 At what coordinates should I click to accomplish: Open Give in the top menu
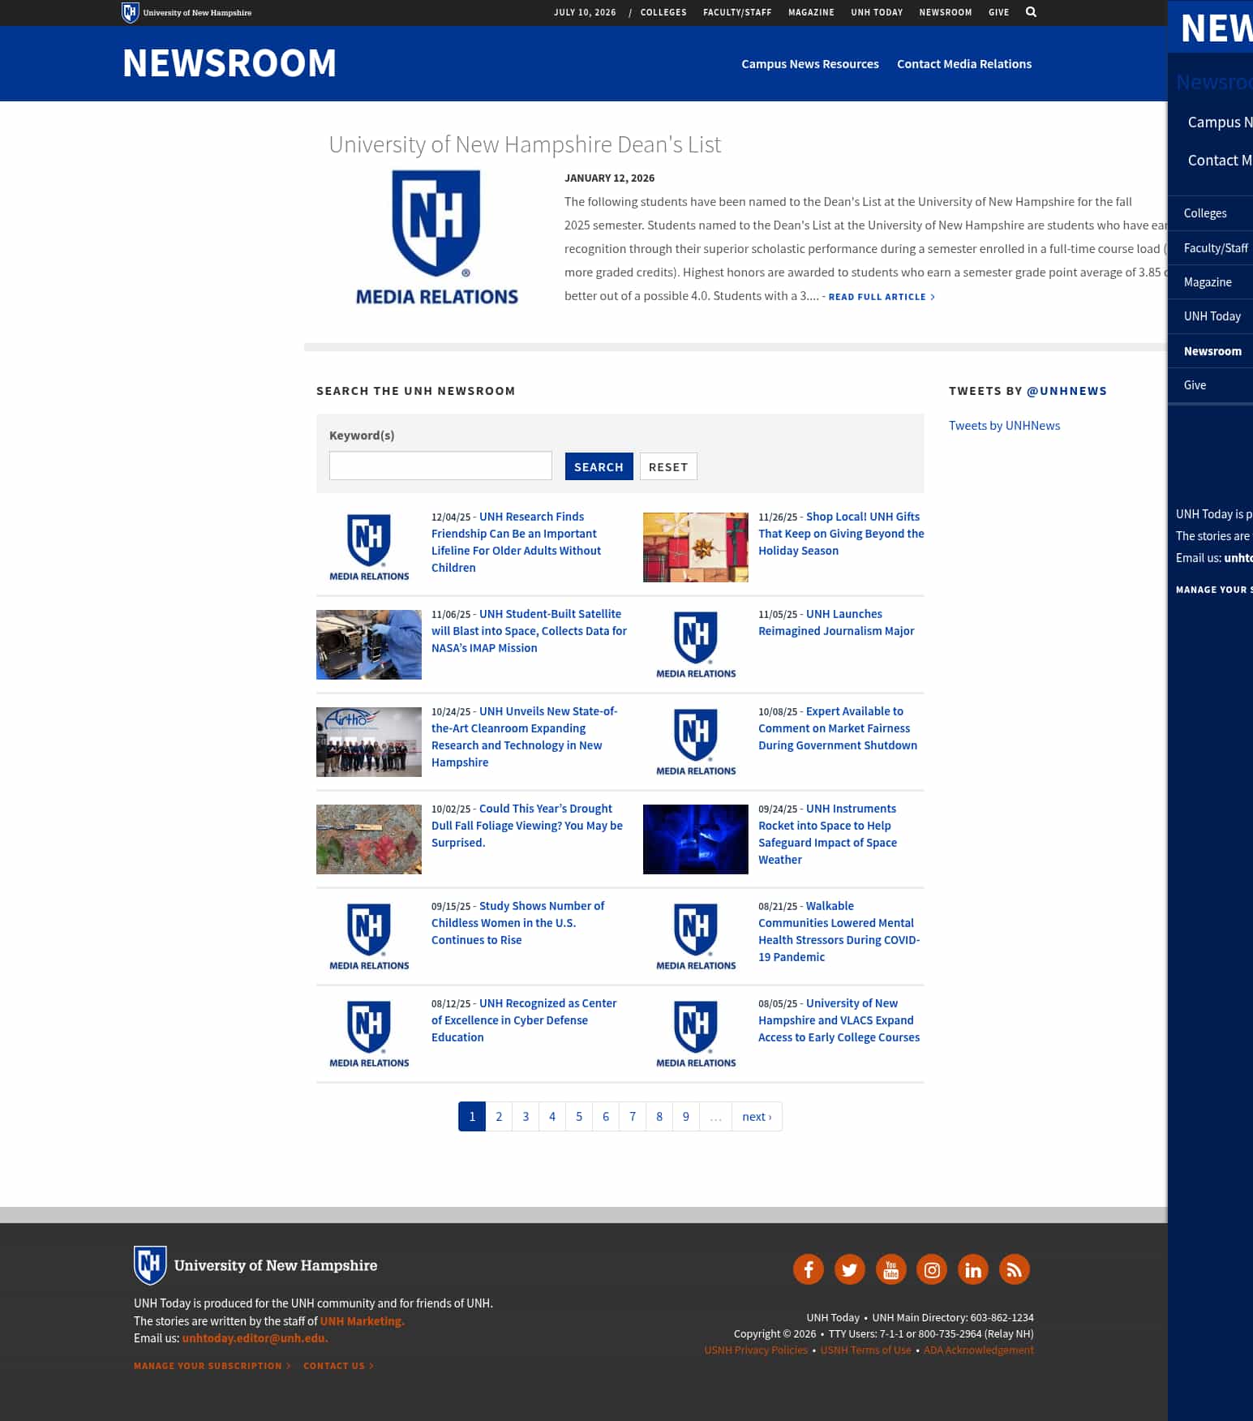coord(999,12)
